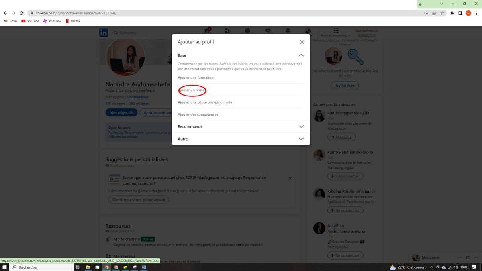Open the LinkedIn jobs briefcase icon
Screen dimensions: 482x271
pyautogui.click(x=247, y=31)
